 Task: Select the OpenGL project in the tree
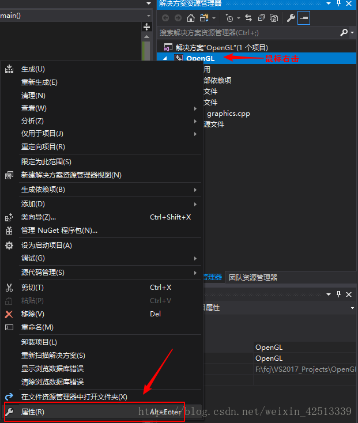pyautogui.click(x=201, y=58)
